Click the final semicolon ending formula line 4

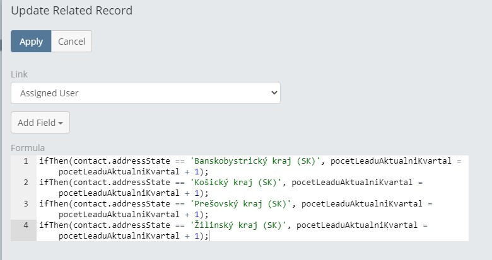(x=206, y=236)
